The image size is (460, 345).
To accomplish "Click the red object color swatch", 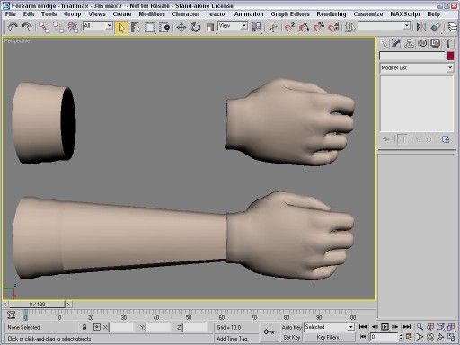I will (450, 56).
